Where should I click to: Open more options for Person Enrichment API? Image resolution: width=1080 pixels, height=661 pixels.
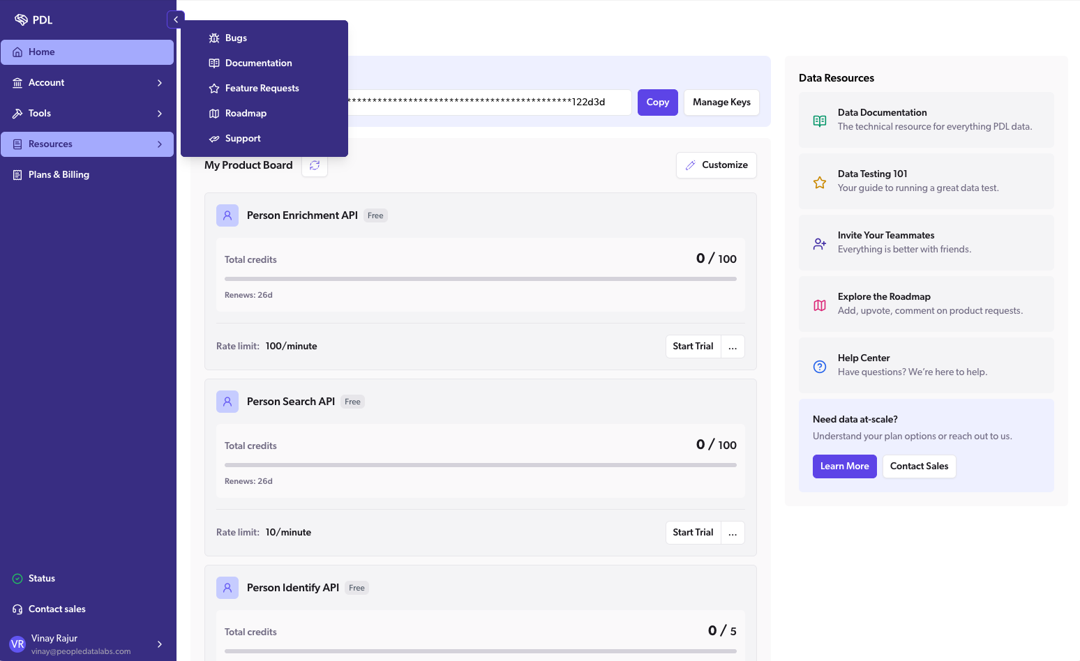point(733,347)
